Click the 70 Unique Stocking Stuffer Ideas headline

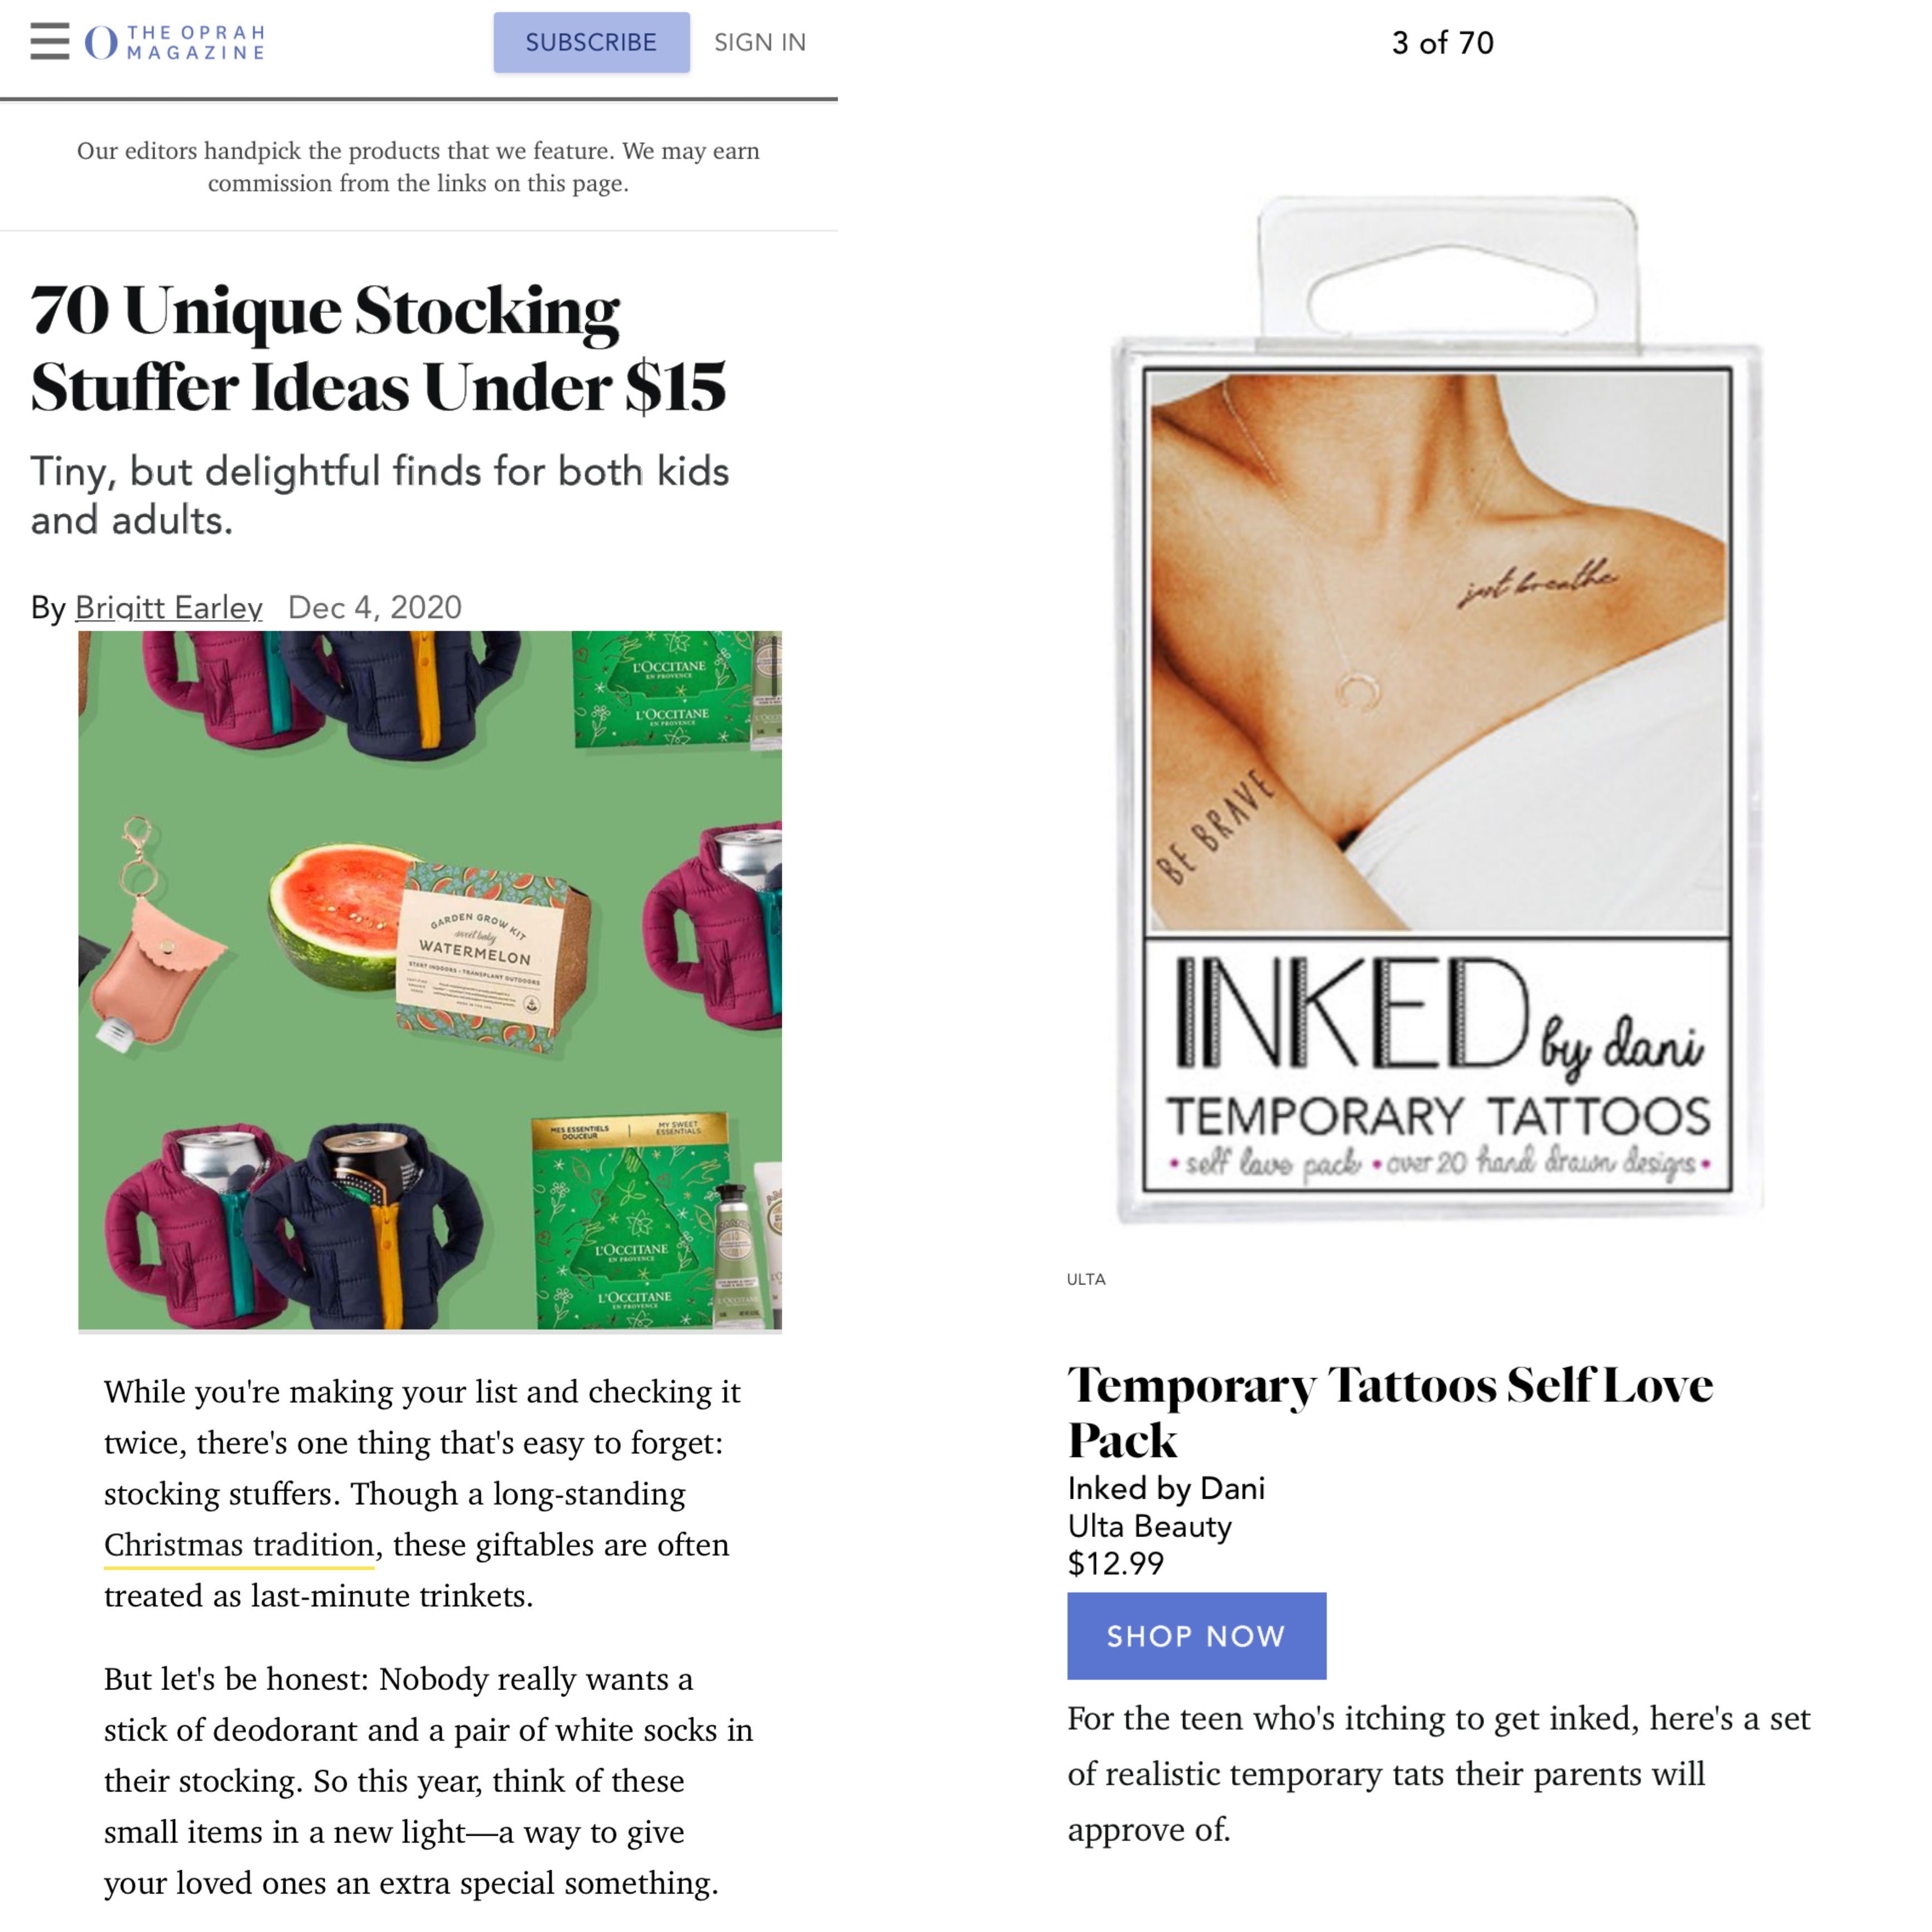[378, 348]
